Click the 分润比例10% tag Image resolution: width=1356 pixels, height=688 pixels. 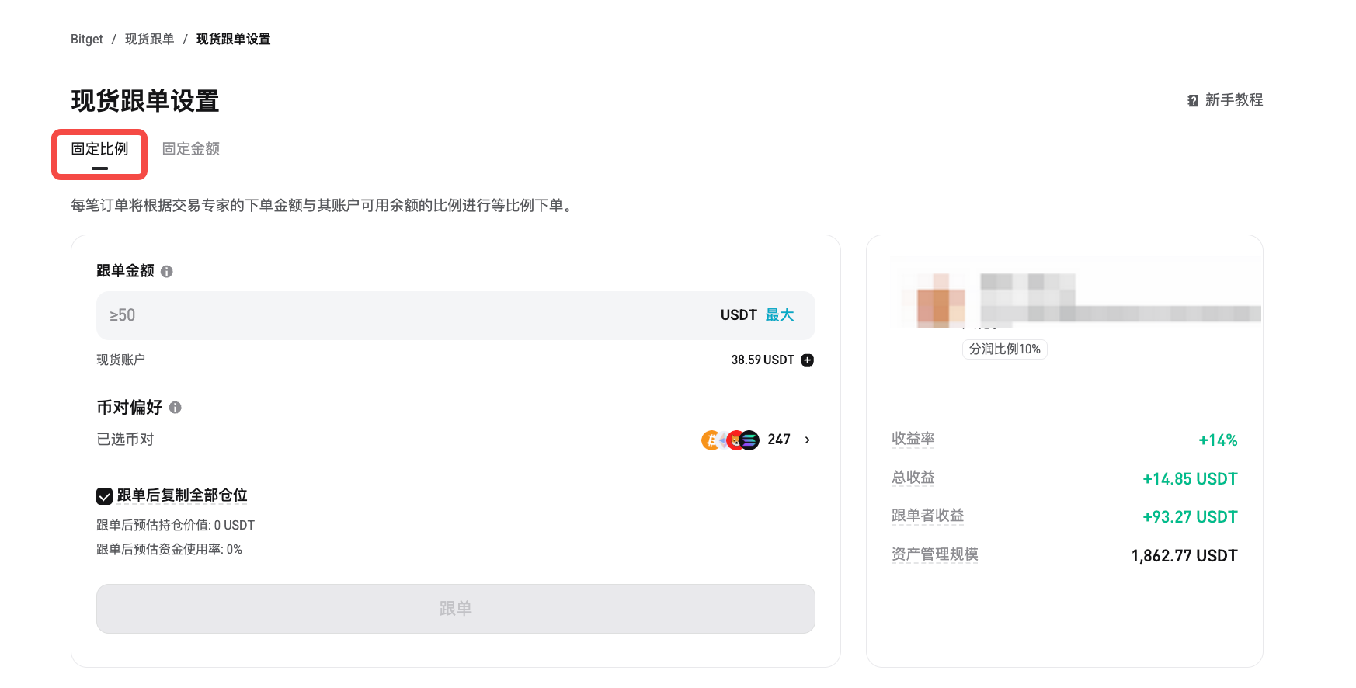[x=1004, y=349]
